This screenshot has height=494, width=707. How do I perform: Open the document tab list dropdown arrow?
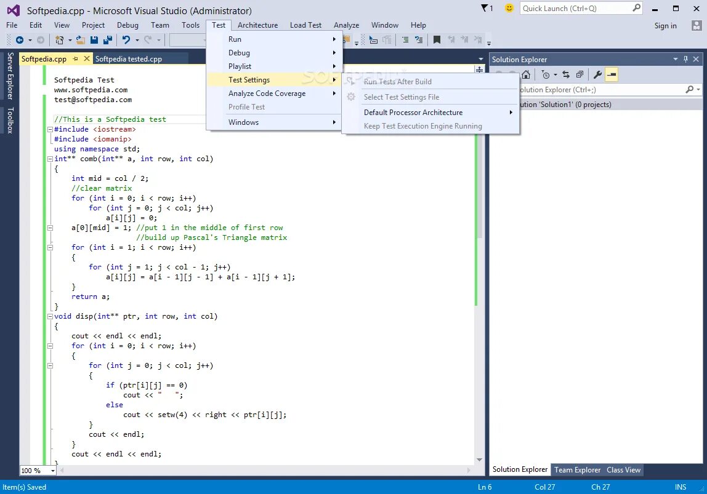point(480,59)
